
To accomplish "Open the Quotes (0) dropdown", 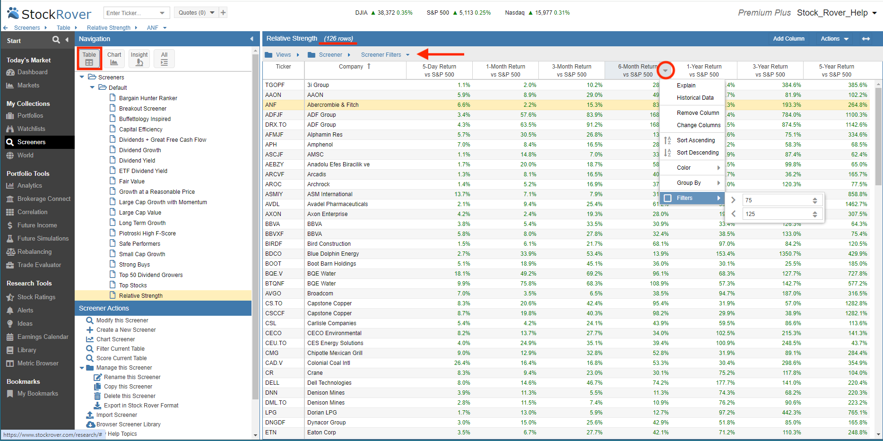I will point(196,13).
